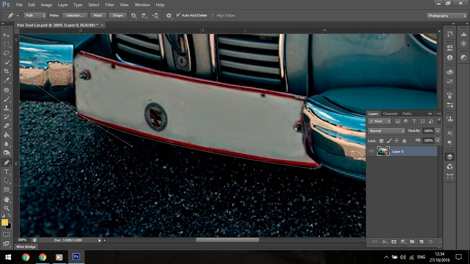This screenshot has width=470, height=264.
Task: Select the Lasso tool
Action: pos(7,53)
